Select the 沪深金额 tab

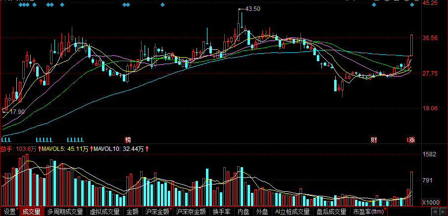[157, 212]
